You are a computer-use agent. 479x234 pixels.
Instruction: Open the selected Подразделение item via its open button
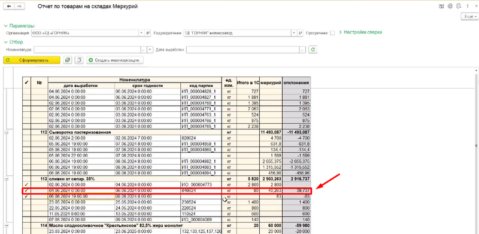coord(300,33)
